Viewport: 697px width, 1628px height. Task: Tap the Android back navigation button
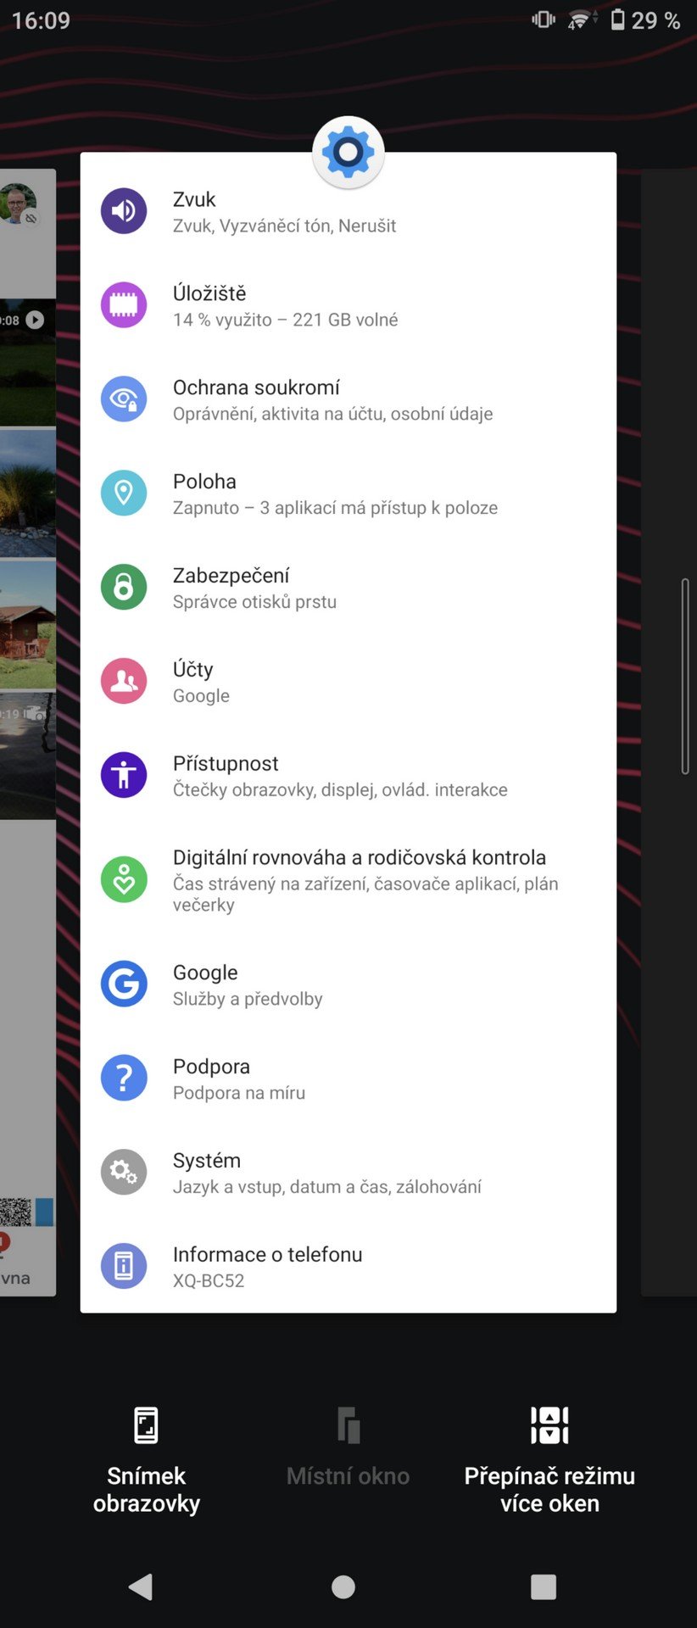point(141,1586)
